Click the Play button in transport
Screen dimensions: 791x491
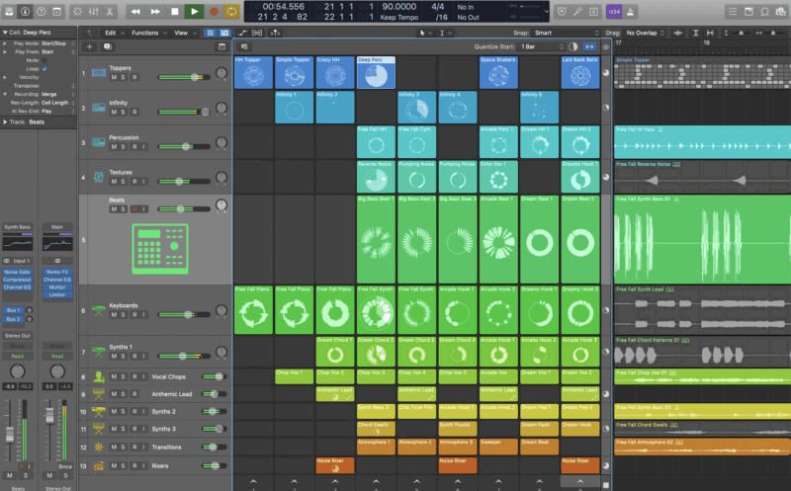click(194, 11)
